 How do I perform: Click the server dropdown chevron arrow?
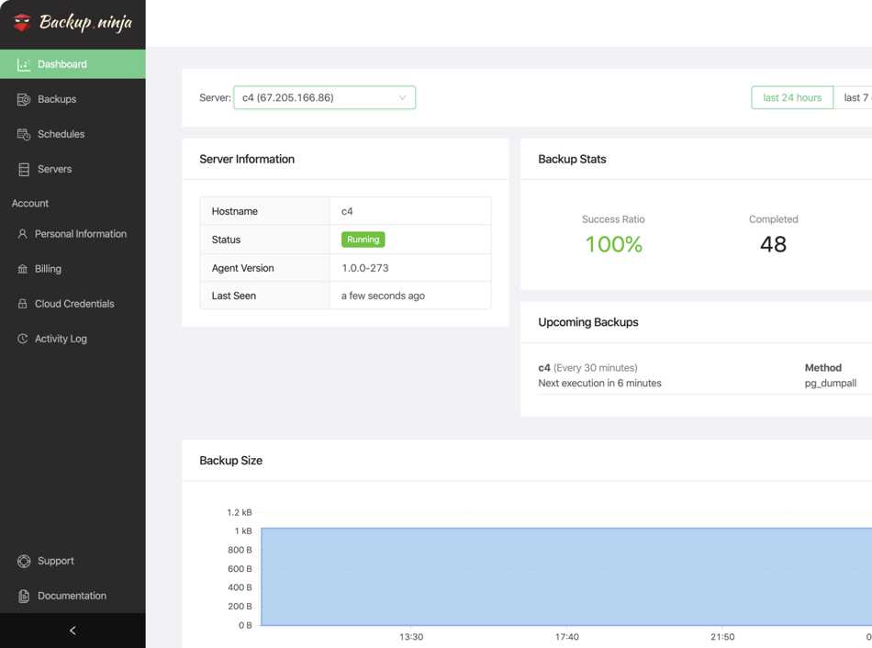(402, 97)
